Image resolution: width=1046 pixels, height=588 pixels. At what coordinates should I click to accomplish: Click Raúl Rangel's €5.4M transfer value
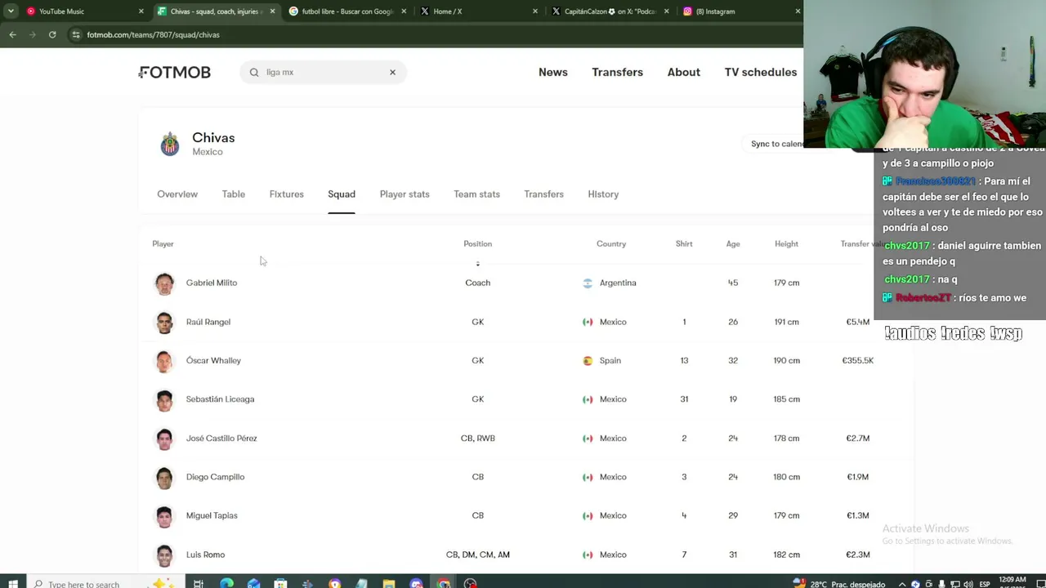coord(858,322)
